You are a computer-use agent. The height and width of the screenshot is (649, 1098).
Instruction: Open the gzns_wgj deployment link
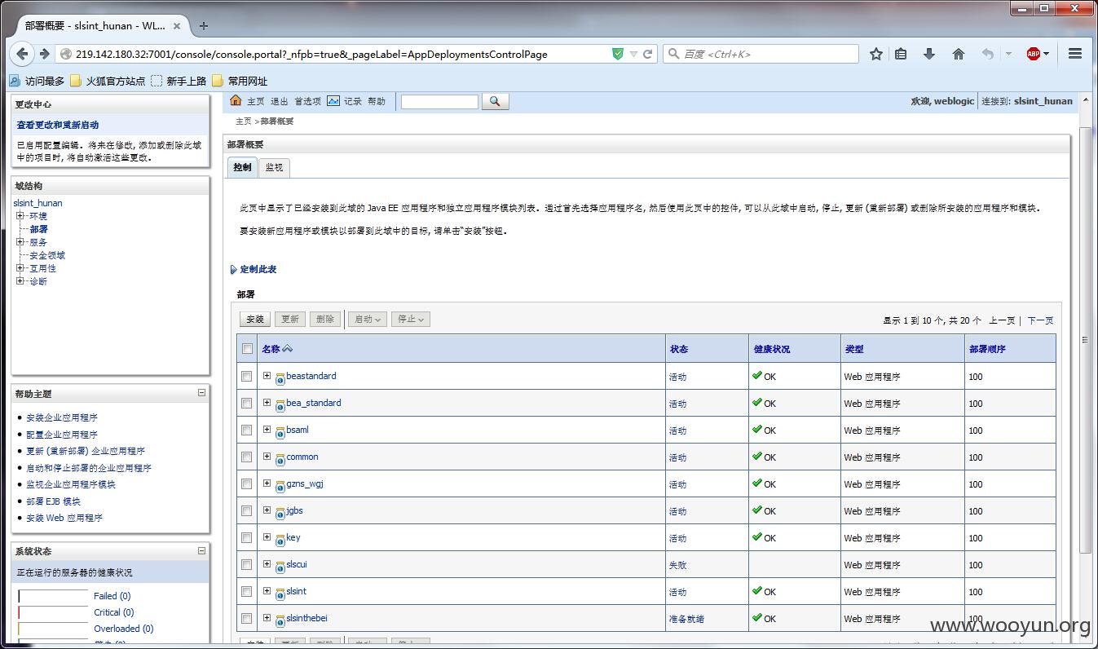(x=305, y=483)
